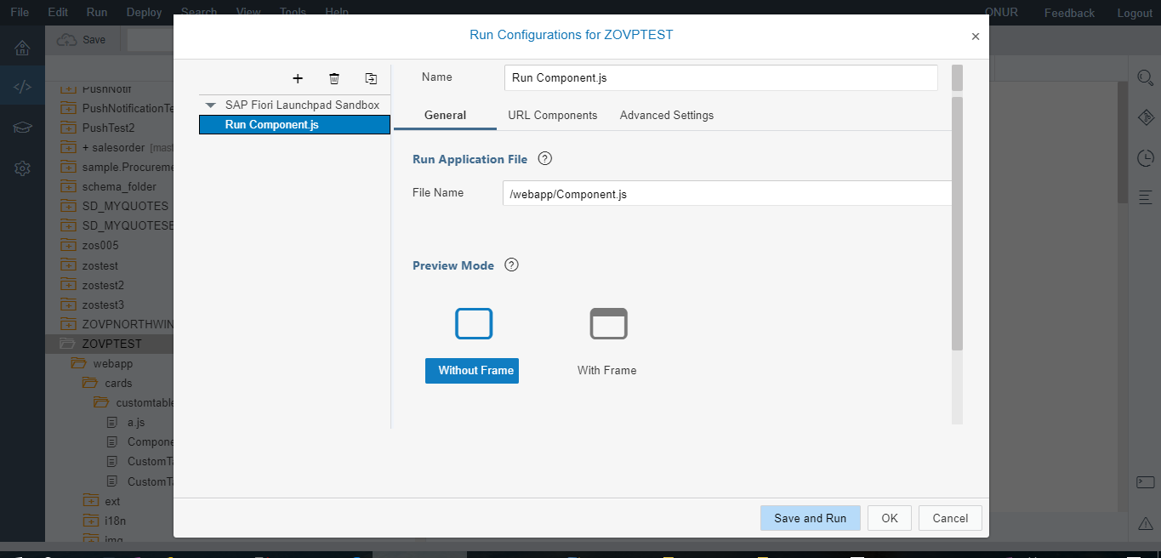The image size is (1161, 558).
Task: Collapse the SAP Fiori Launchpad Sandbox group
Action: [x=211, y=105]
